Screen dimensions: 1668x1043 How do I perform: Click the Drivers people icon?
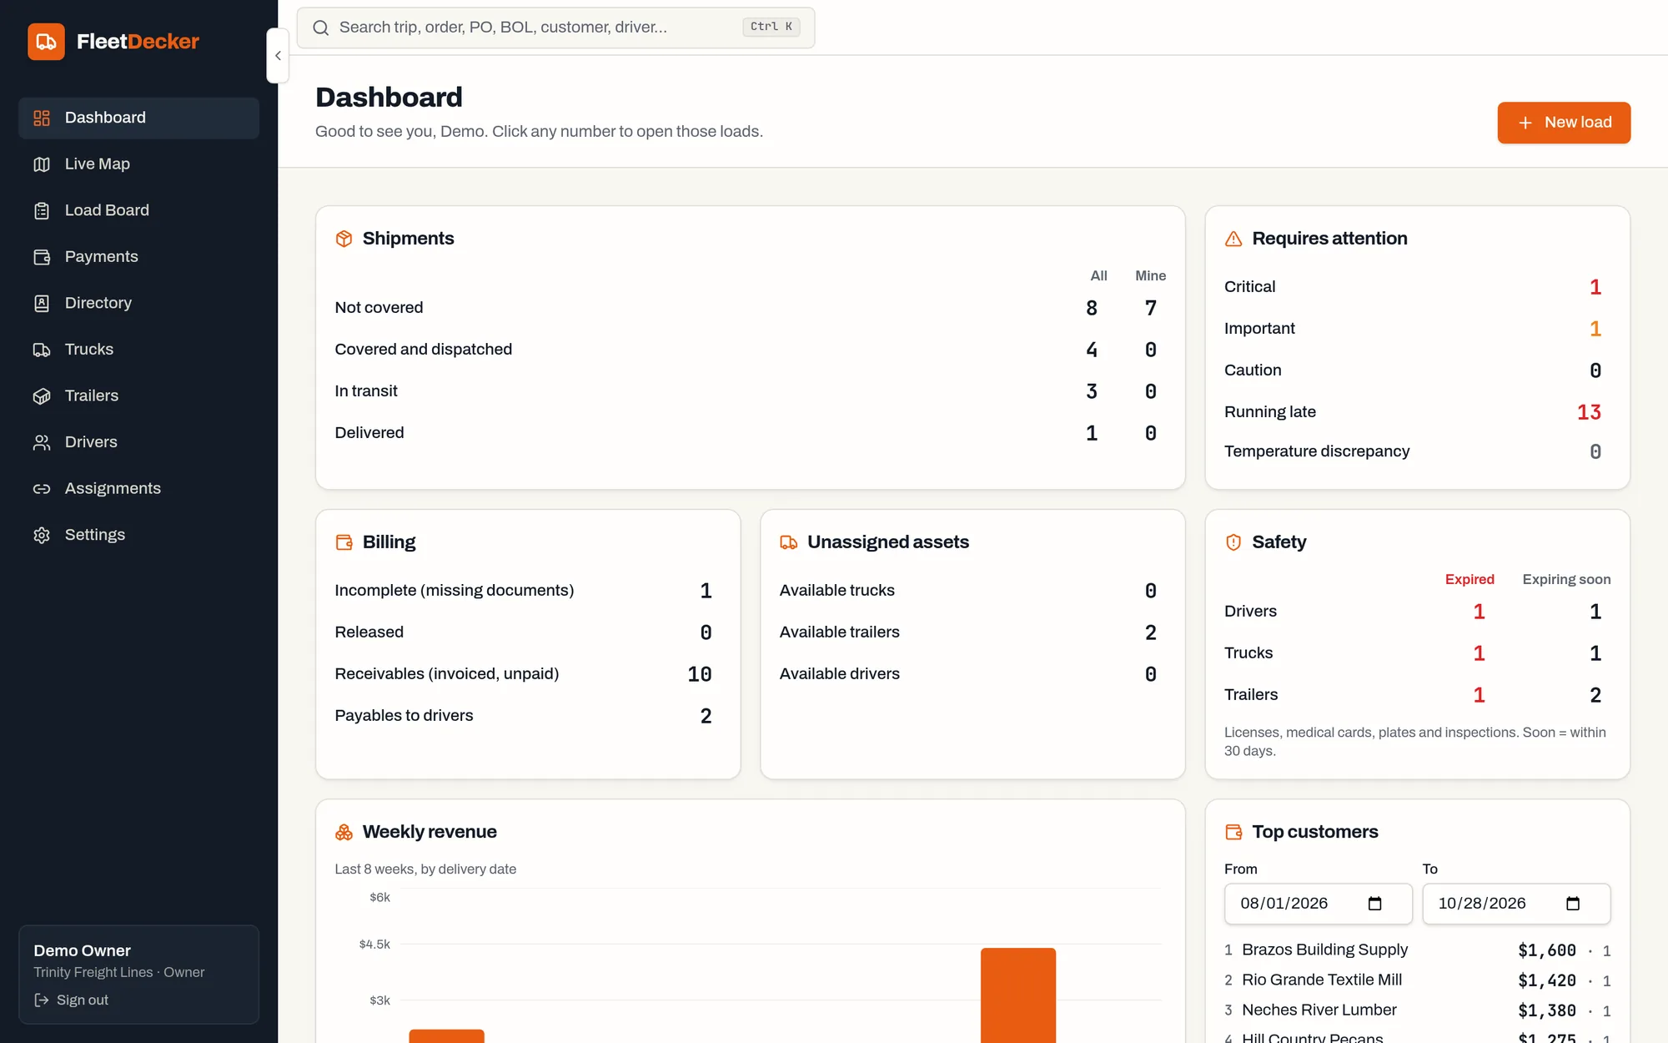[42, 442]
